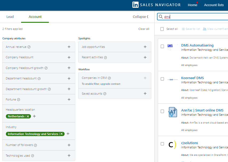228x162 pixels.
Task: Open Home in the top navigation
Action: point(192,5)
